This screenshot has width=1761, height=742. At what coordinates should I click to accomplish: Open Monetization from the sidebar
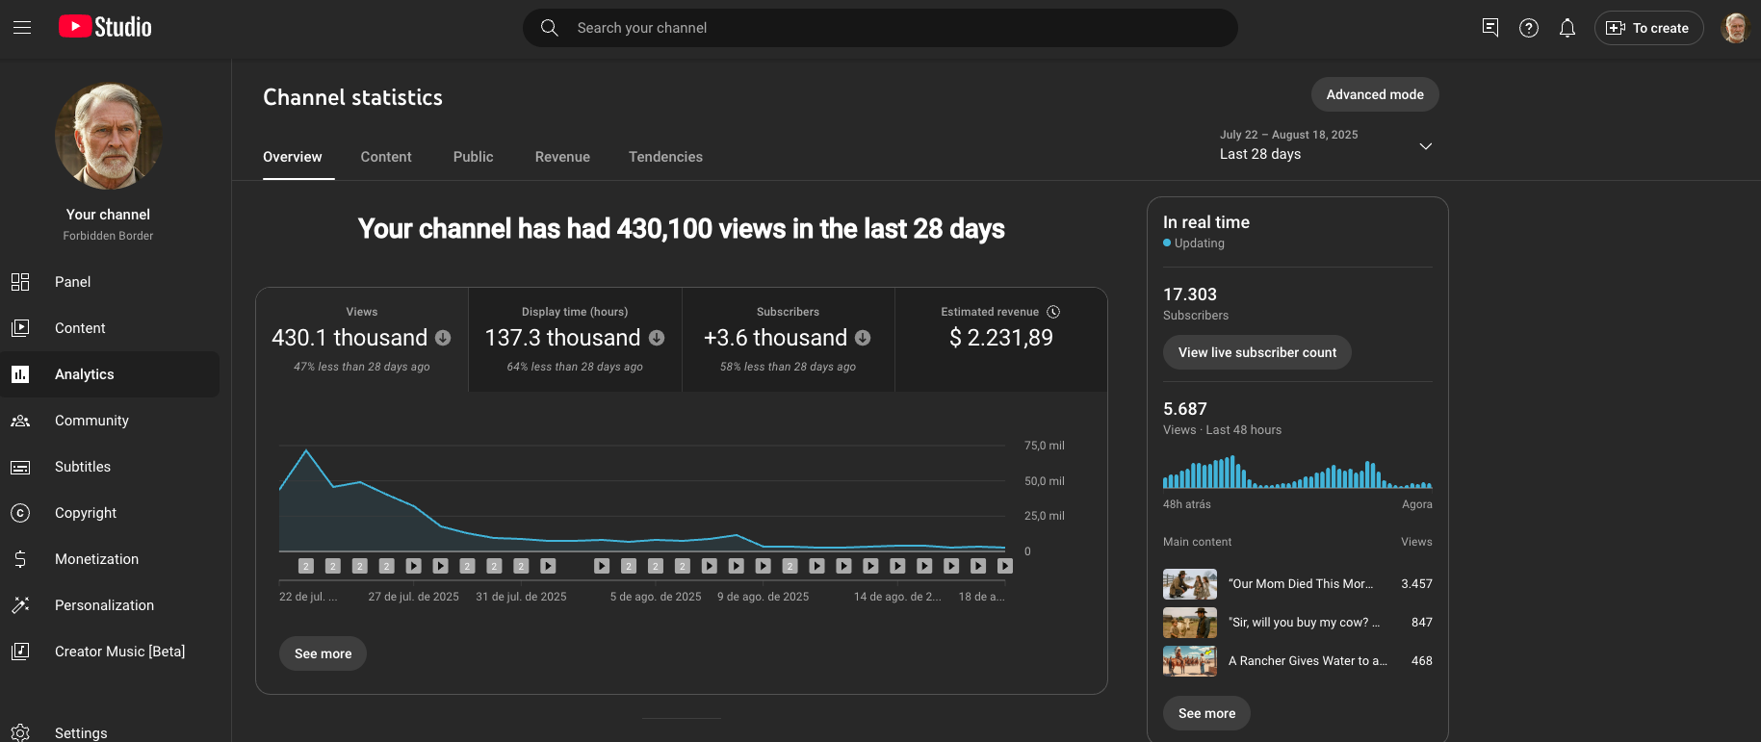click(96, 559)
